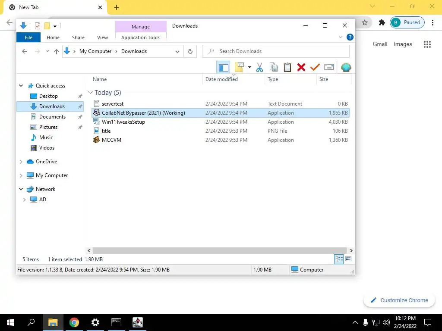Open the recent locations dropdown
The image size is (442, 331).
(47, 51)
